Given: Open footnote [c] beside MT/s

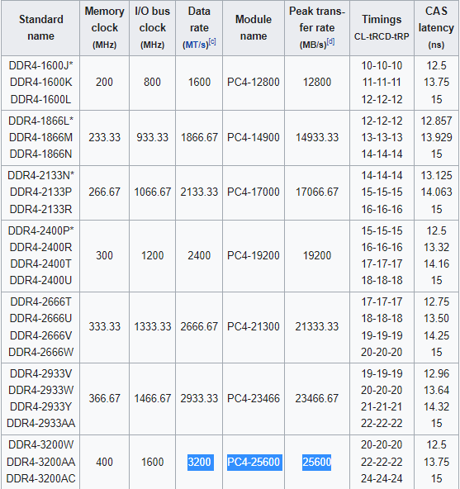Looking at the screenshot, I should (x=212, y=41).
